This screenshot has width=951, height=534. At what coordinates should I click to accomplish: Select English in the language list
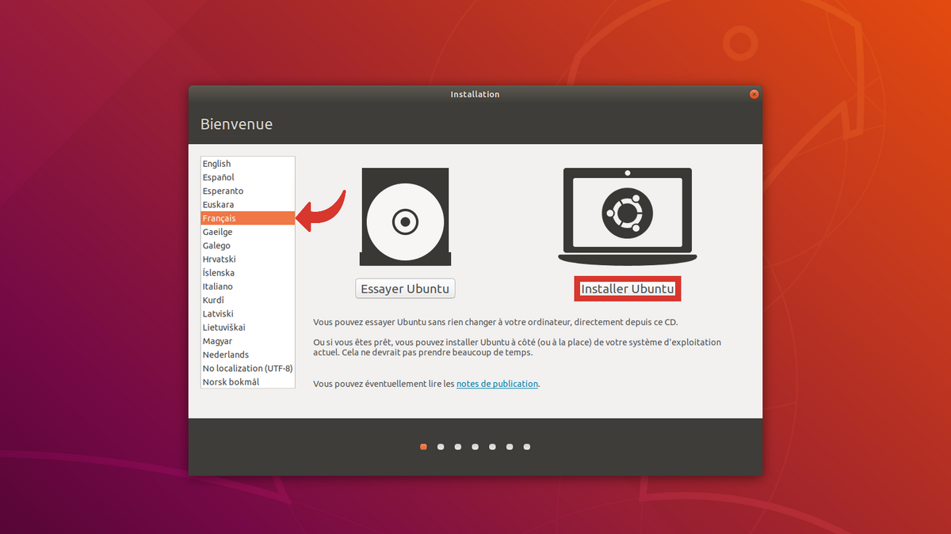[247, 164]
